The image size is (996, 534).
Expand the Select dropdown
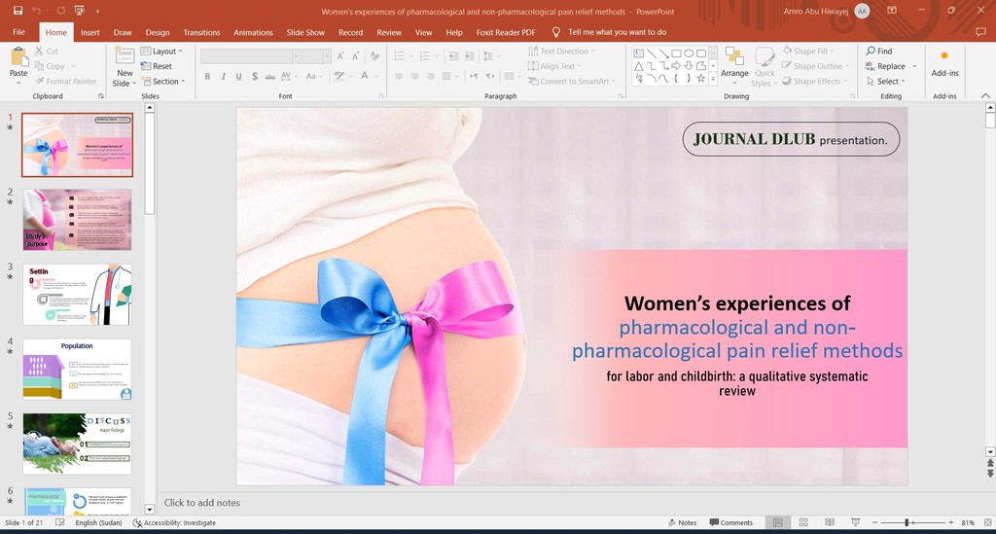click(x=886, y=82)
